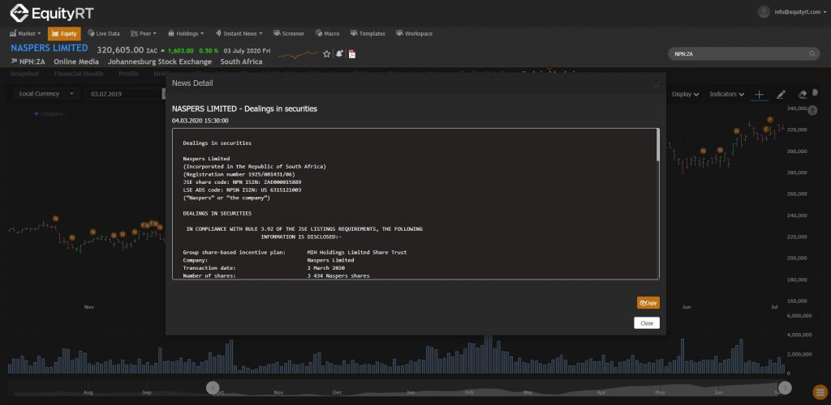Select the Equity tab

64,33
